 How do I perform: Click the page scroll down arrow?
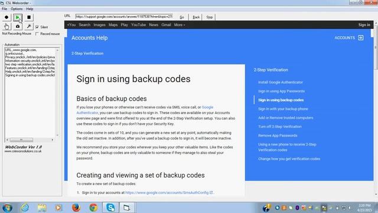376,194
